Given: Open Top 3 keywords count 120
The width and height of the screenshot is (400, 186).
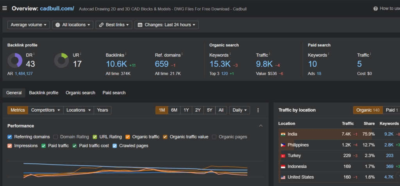Looking at the screenshot, I should [225, 74].
